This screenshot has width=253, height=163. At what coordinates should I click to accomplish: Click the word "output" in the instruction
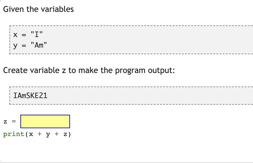[161, 70]
